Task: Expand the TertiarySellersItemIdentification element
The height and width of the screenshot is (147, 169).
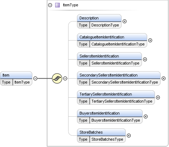Action: [158, 97]
